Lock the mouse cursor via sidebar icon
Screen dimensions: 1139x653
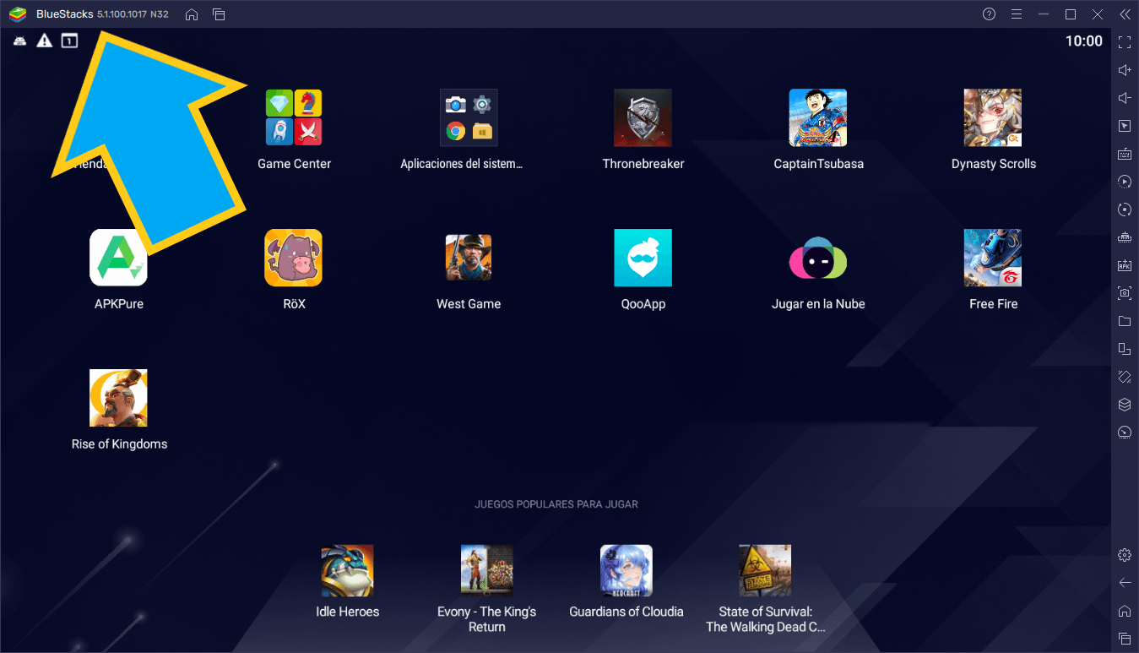(x=1124, y=126)
